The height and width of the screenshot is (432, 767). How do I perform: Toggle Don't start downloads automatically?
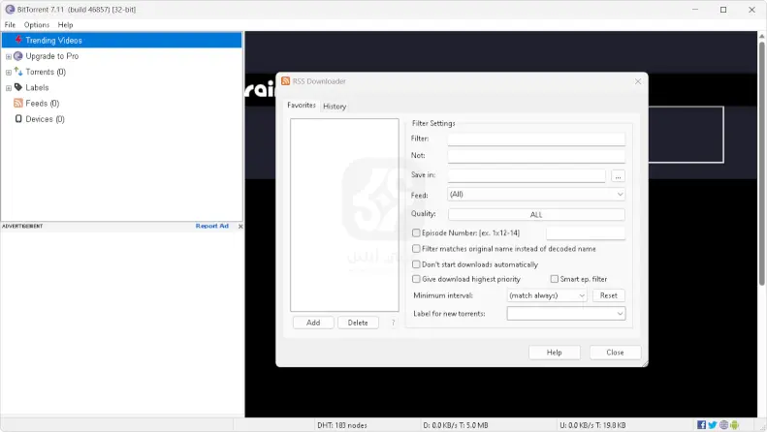[416, 263]
